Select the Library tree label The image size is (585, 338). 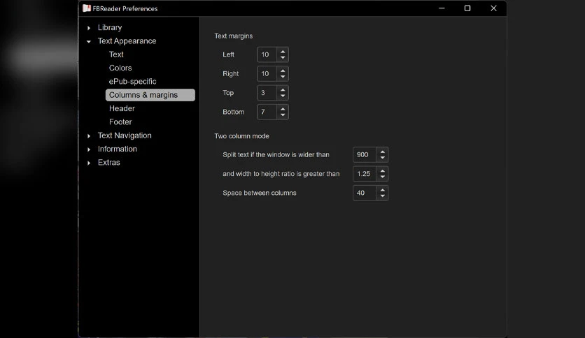pos(110,27)
